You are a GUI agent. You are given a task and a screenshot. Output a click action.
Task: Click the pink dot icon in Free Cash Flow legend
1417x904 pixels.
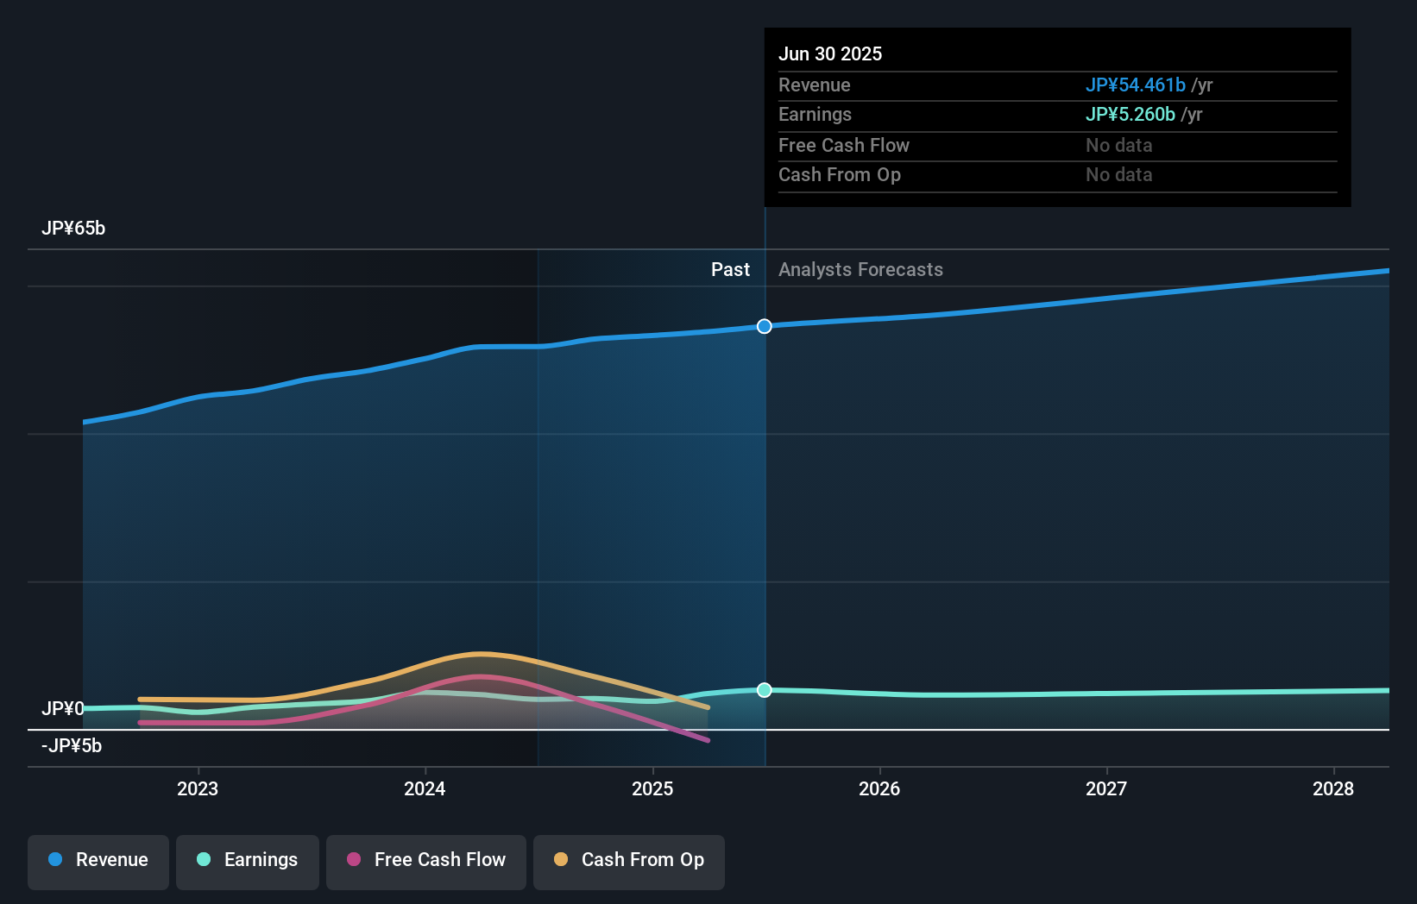tap(353, 860)
